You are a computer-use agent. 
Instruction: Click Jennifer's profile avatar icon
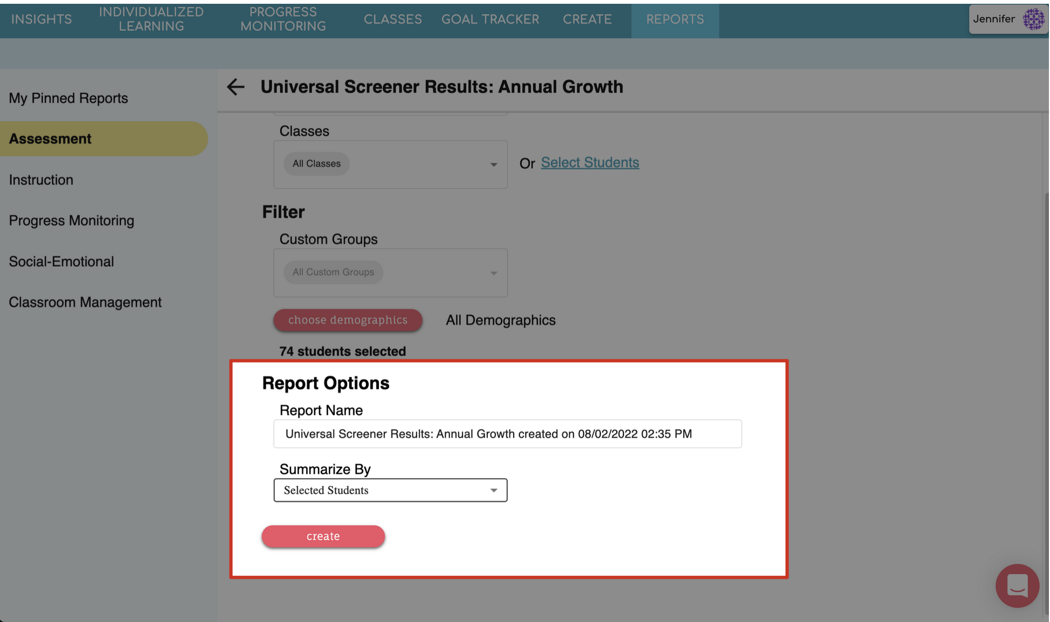click(1033, 19)
